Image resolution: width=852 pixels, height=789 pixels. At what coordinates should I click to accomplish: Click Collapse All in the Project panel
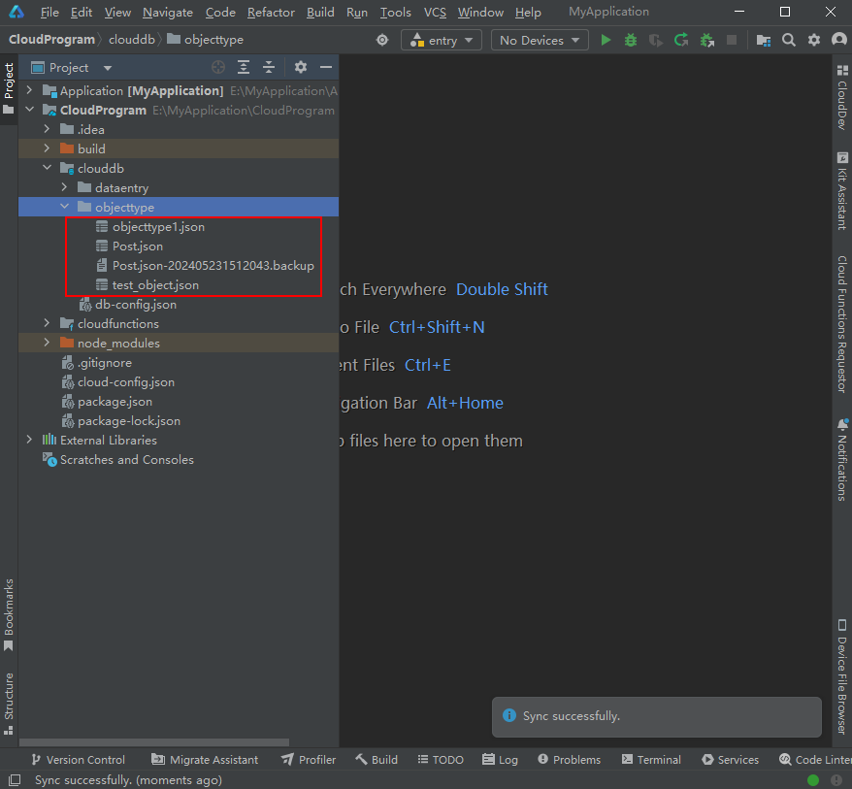(269, 67)
